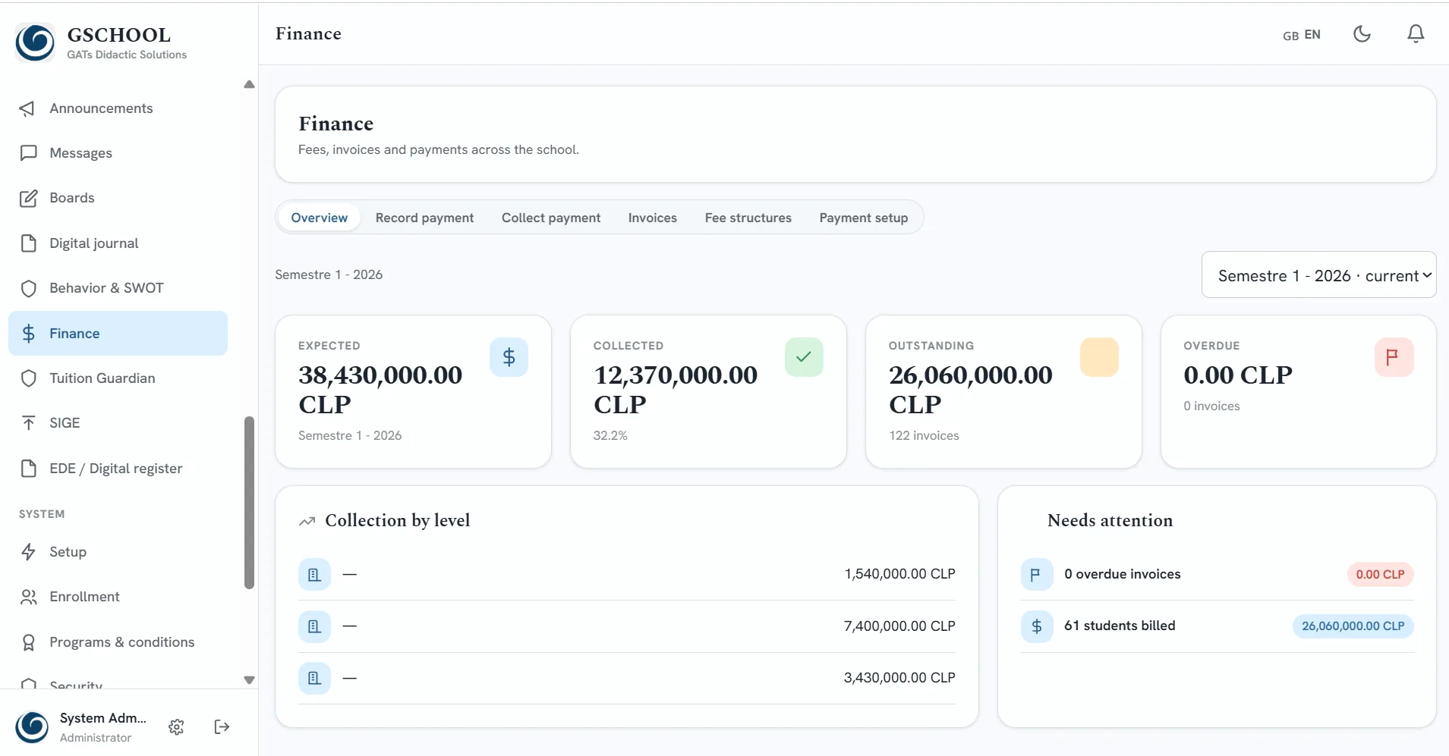Switch to the Record payment tab
Viewport: 1449px width, 756px height.
424,218
